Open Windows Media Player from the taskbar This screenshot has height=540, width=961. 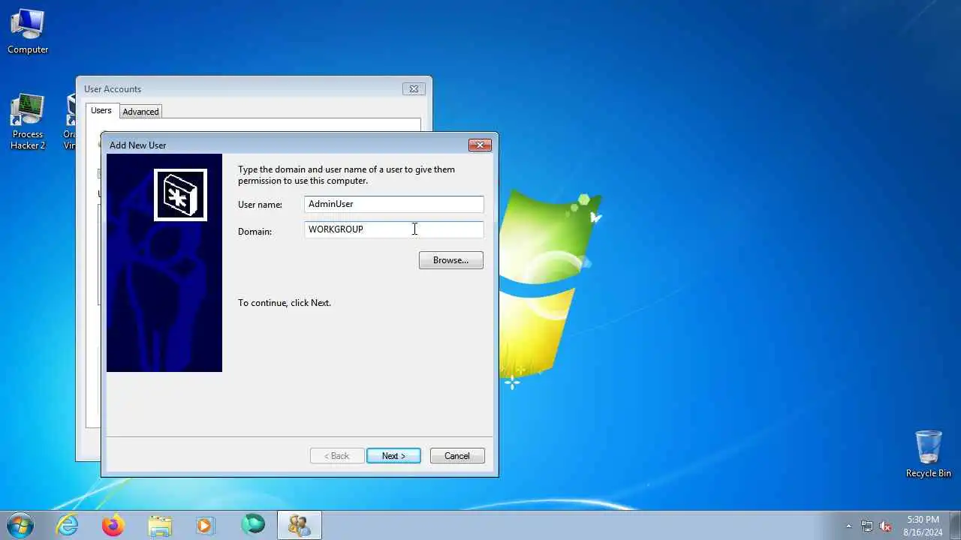(206, 525)
